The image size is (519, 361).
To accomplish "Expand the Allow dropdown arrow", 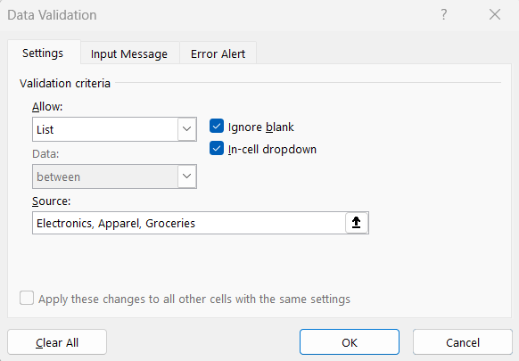I will [187, 129].
